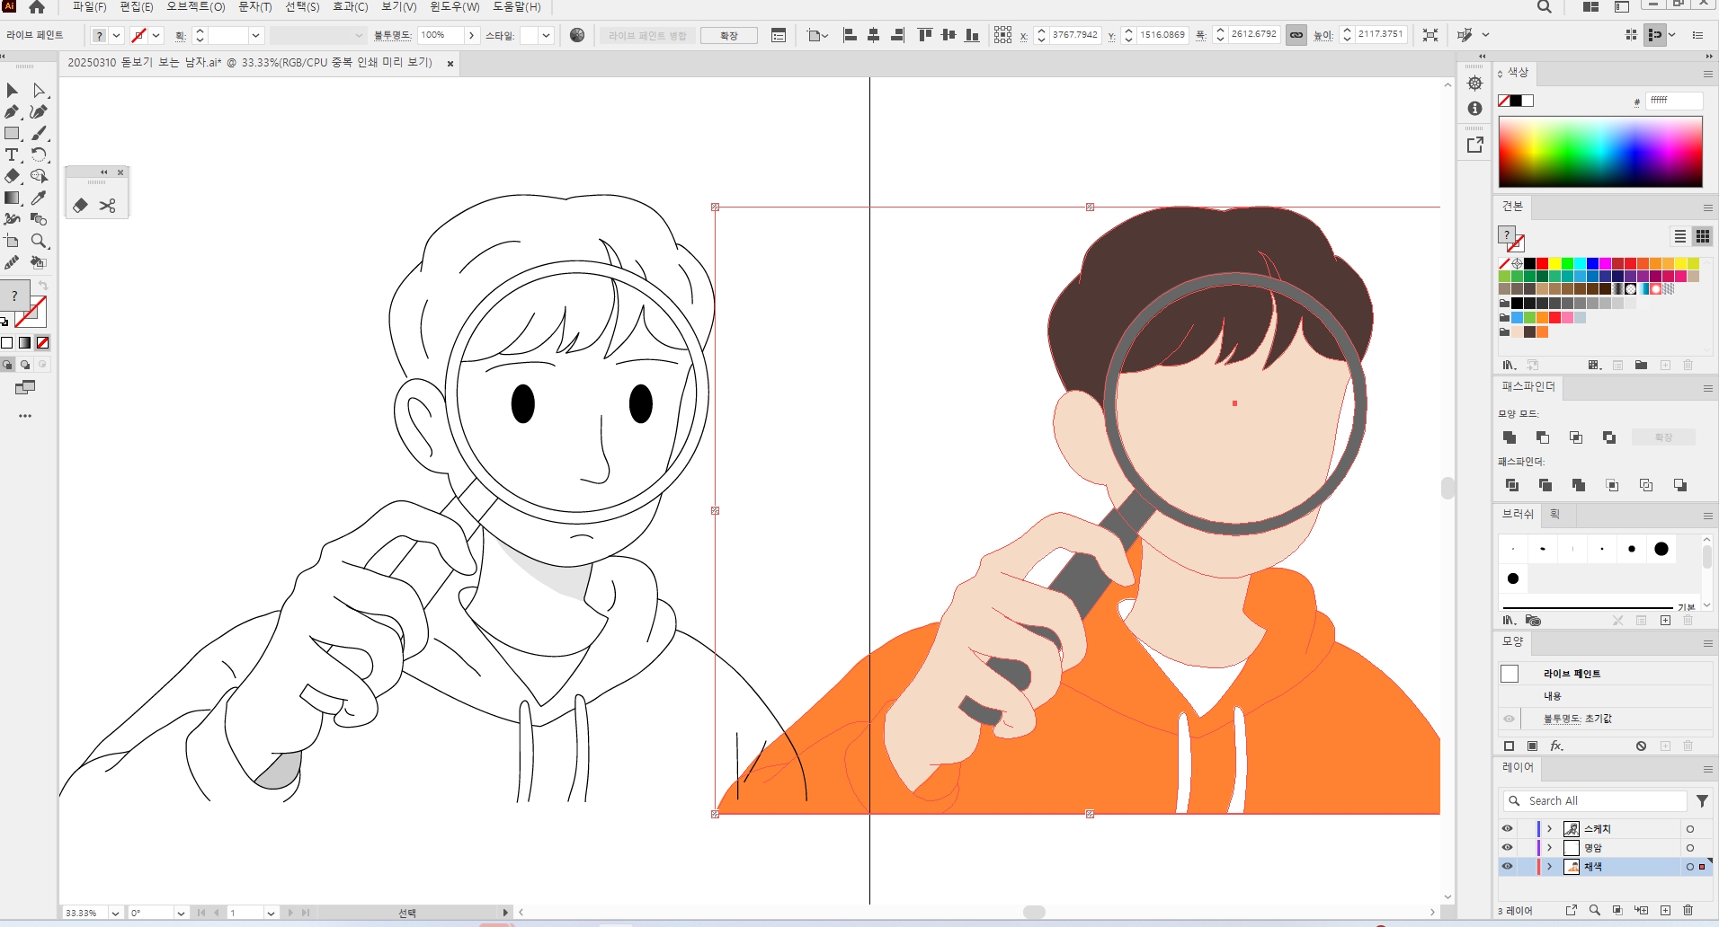Delete selected layer with trash icon

(1688, 910)
